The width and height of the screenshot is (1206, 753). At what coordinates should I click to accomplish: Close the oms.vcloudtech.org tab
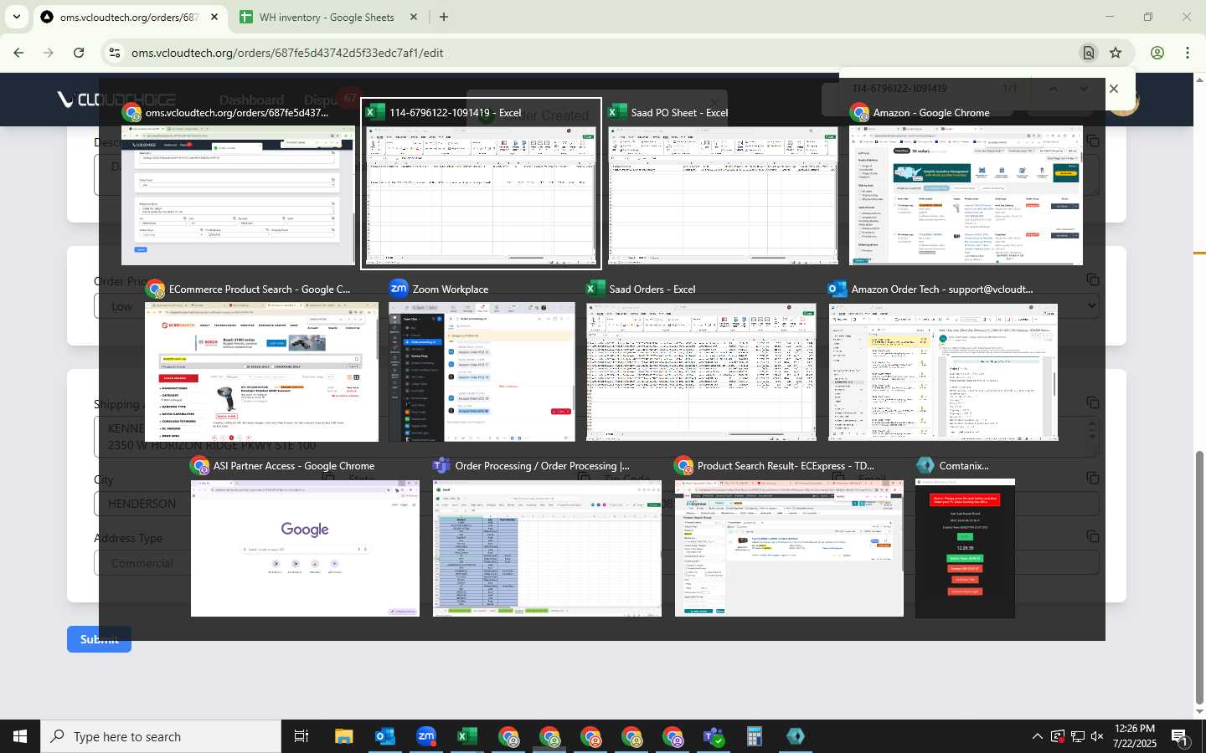pos(214,17)
